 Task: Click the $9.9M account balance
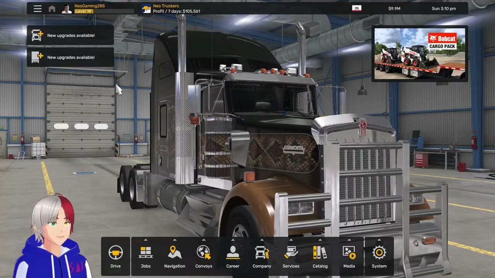(x=394, y=8)
